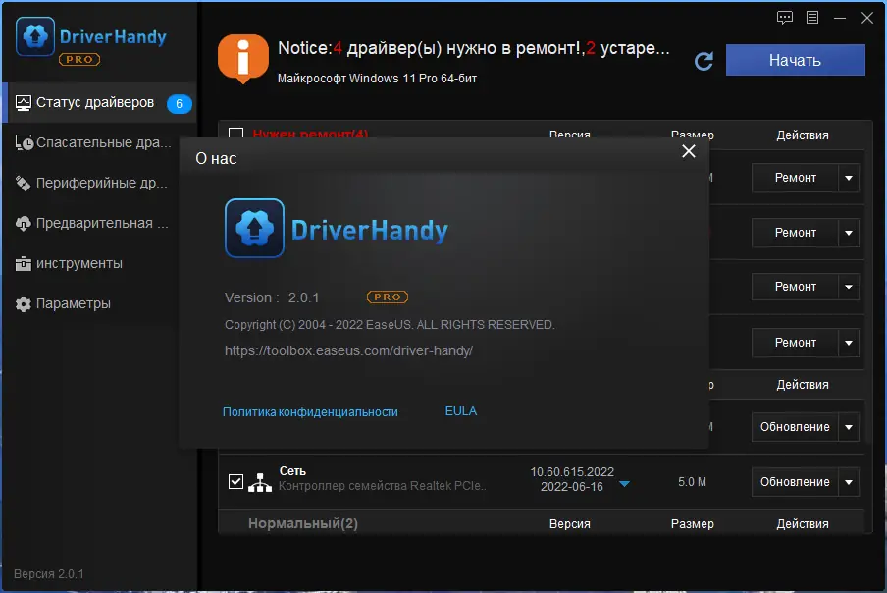This screenshot has height=593, width=887.
Task: Click second Ремонт button
Action: click(x=795, y=233)
